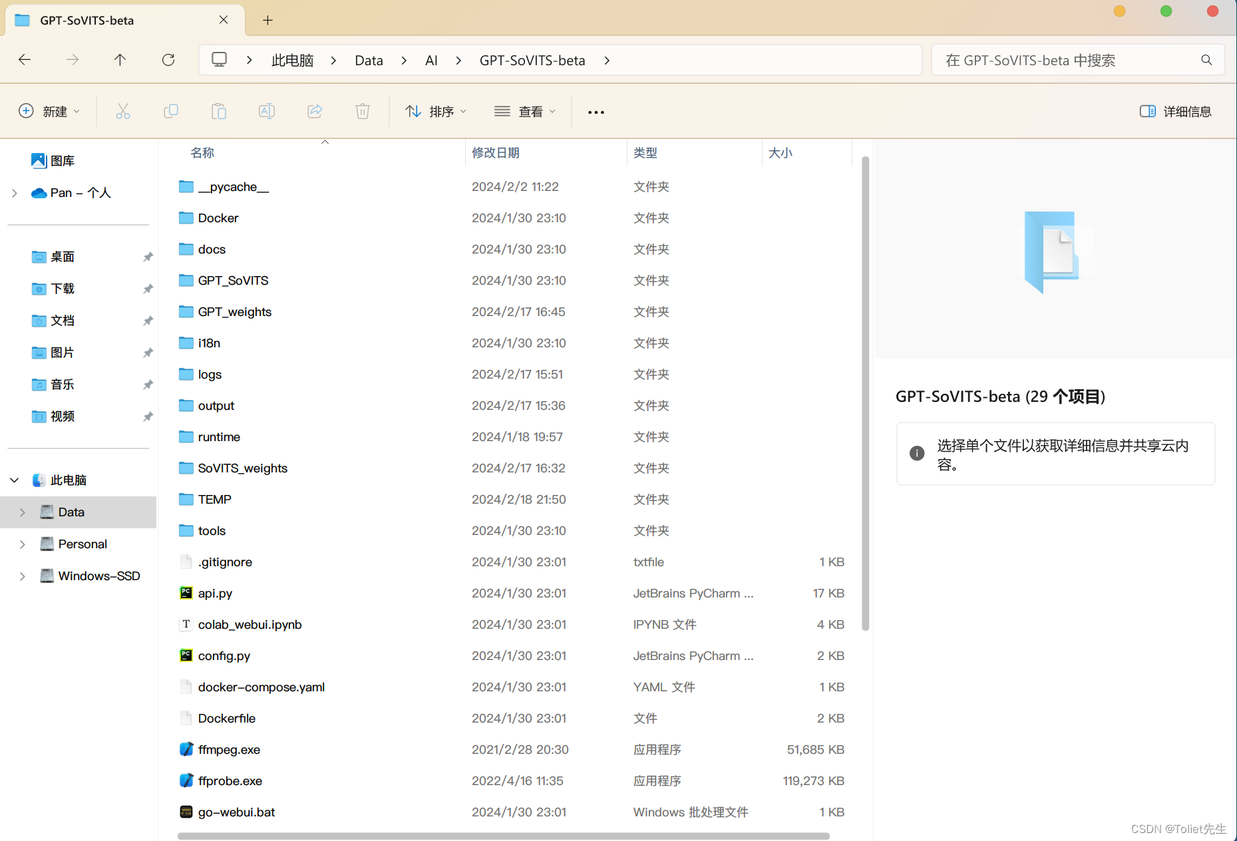Click the Paste clipboard icon
1237x841 pixels.
(219, 111)
